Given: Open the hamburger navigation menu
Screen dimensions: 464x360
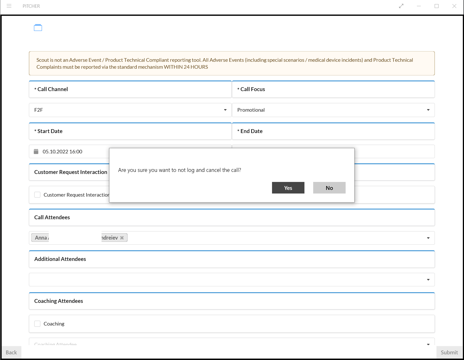Looking at the screenshot, I should pyautogui.click(x=9, y=6).
